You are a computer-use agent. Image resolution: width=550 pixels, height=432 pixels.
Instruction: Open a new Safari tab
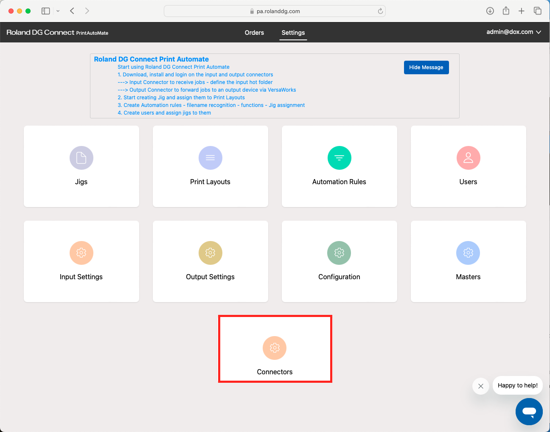522,11
